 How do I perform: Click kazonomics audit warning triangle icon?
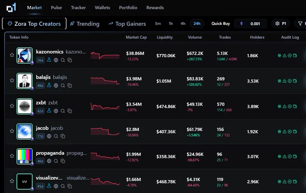coord(284,55)
